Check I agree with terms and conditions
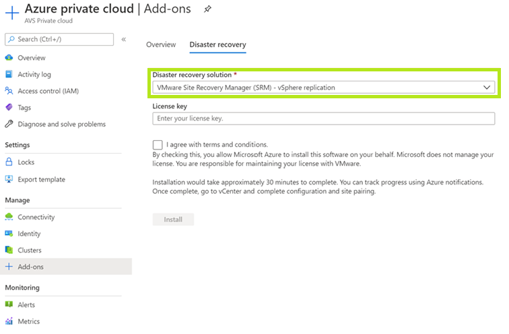This screenshot has width=509, height=334. [158, 144]
